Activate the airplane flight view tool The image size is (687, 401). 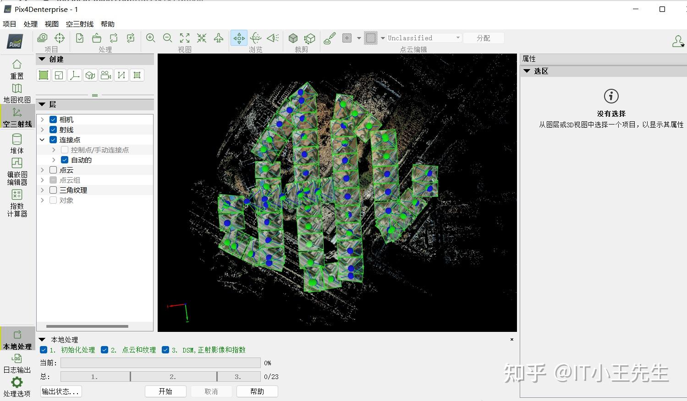(219, 38)
